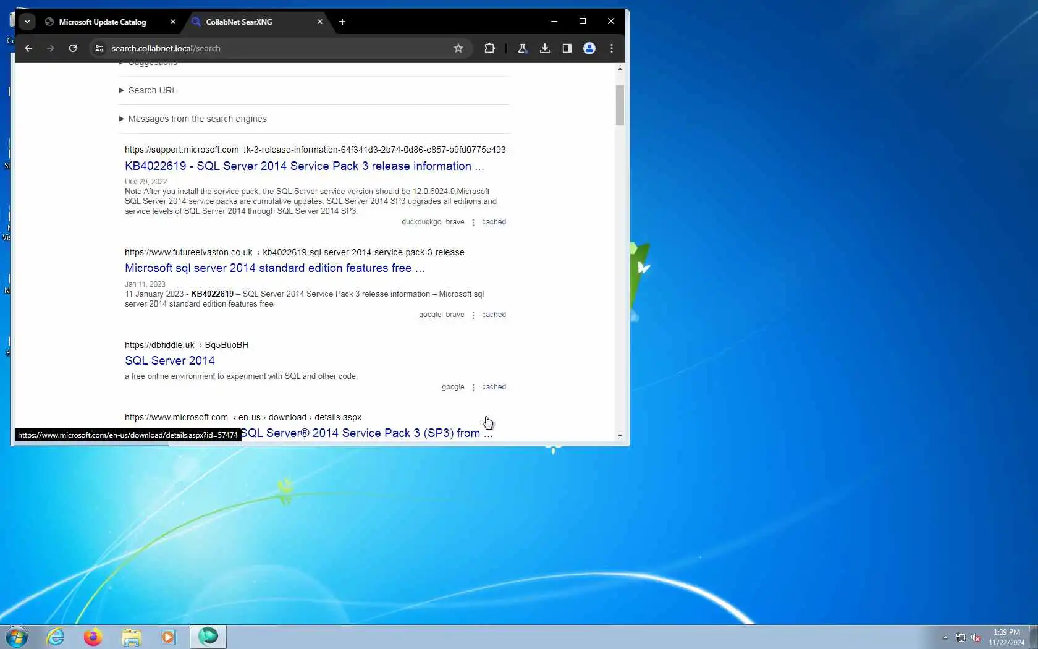1038x649 pixels.
Task: Open the SQL Server 2014 dbfiddle result
Action: 170,360
